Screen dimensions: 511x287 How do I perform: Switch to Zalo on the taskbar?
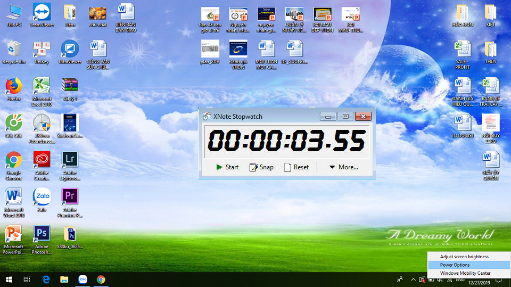point(83,280)
